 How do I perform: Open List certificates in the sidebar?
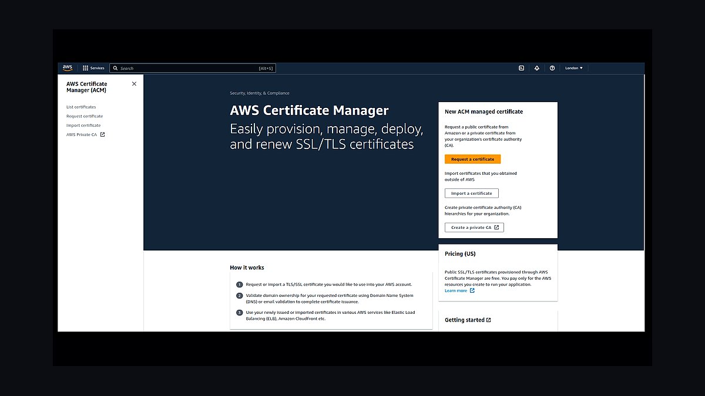point(81,107)
